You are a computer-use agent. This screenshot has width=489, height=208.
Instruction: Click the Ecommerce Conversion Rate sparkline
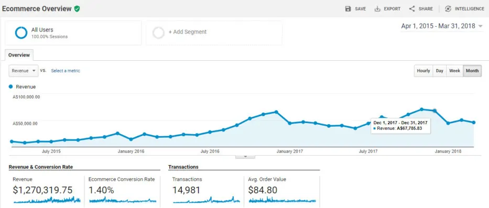[x=123, y=200]
